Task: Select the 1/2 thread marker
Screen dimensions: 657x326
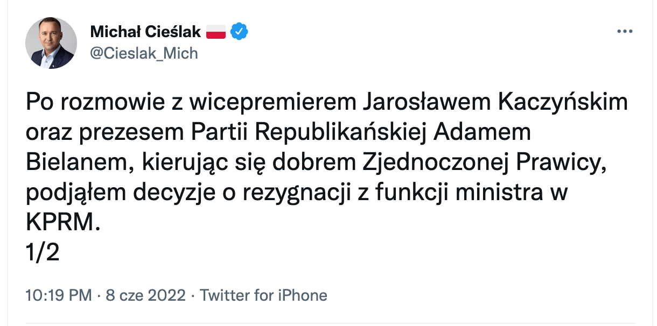Action: click(43, 252)
